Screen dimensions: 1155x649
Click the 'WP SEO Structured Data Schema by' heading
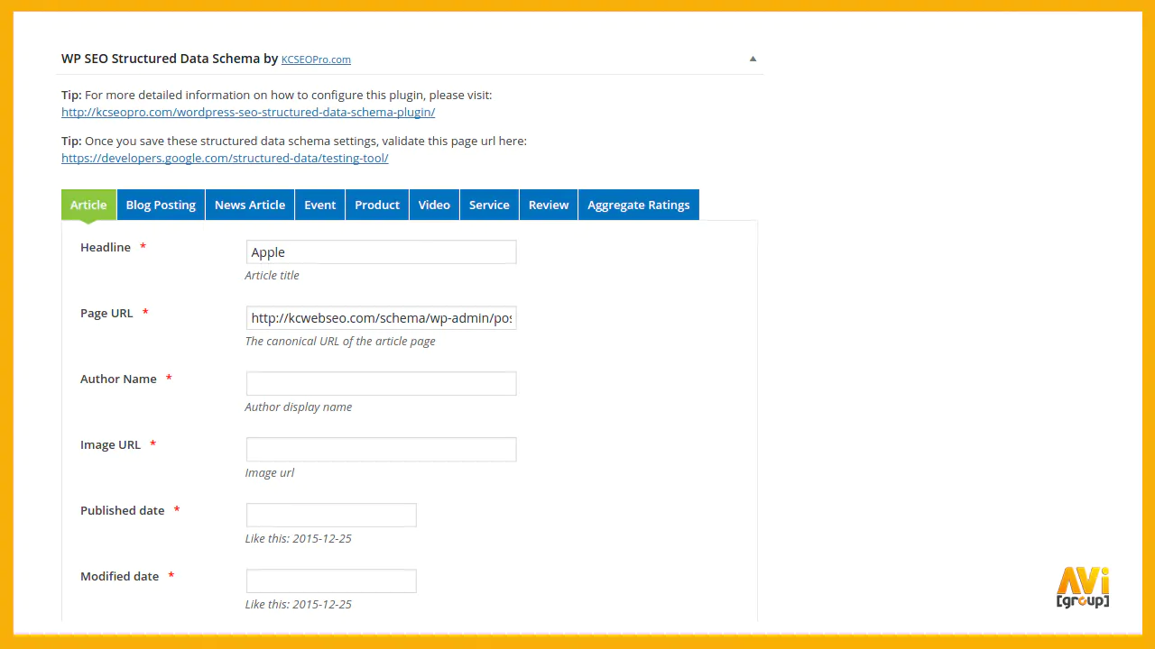tap(170, 59)
